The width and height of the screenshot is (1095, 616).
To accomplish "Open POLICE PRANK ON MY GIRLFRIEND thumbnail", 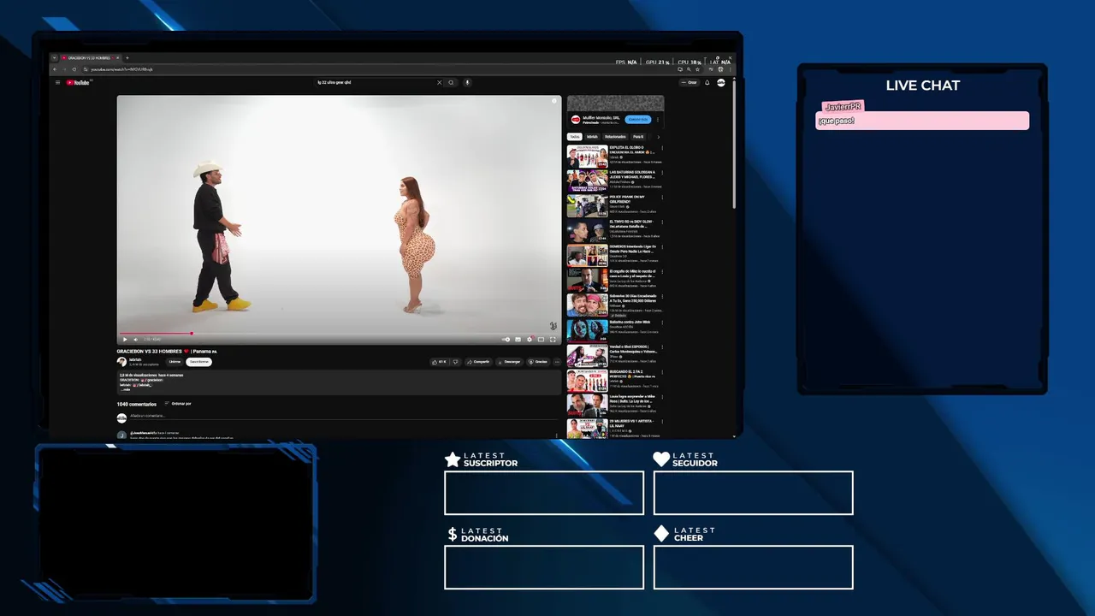I will point(587,205).
